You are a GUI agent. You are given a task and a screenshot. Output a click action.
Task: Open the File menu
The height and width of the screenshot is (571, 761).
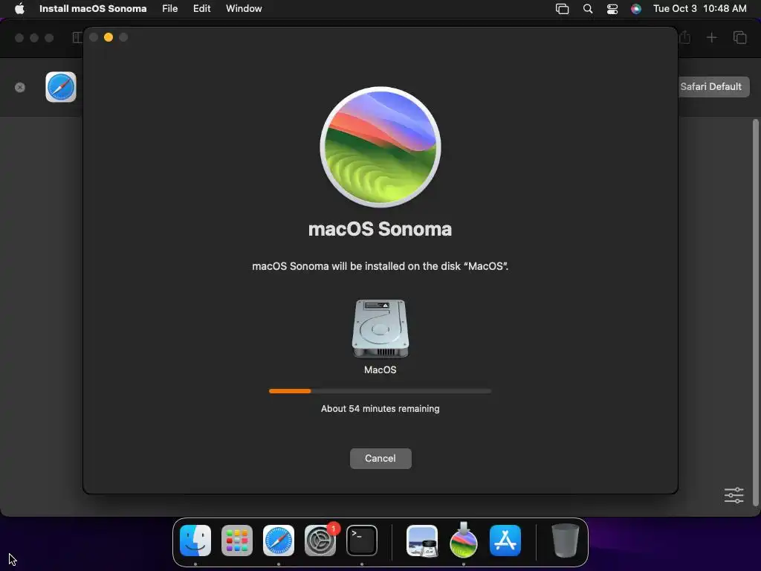tap(170, 9)
